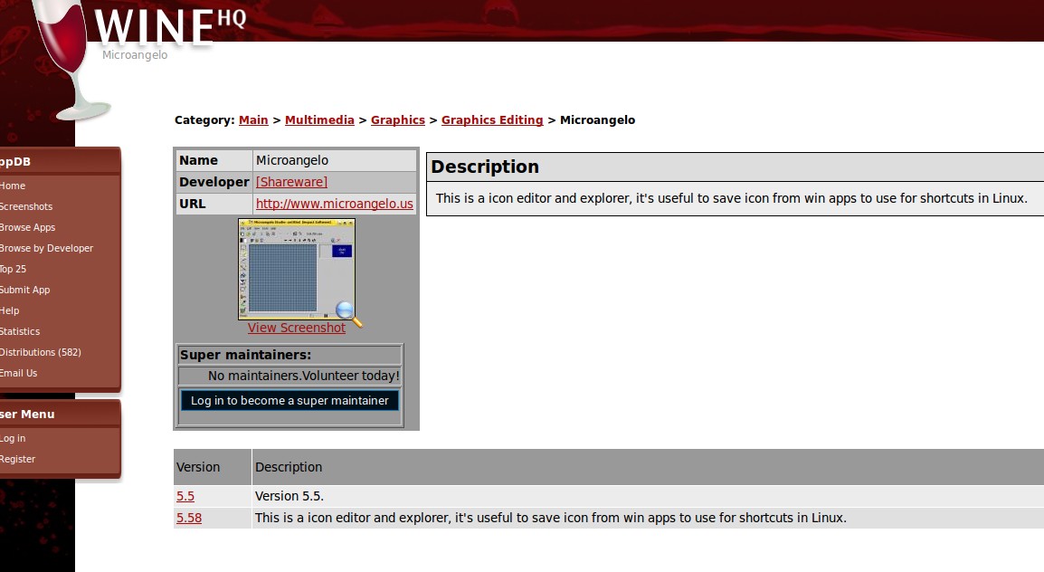Visit the microangelo.us URL link
The image size is (1044, 572).
click(334, 204)
